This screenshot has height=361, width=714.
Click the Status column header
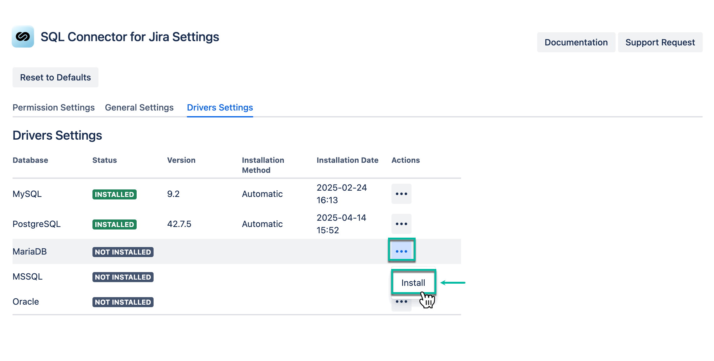point(104,160)
